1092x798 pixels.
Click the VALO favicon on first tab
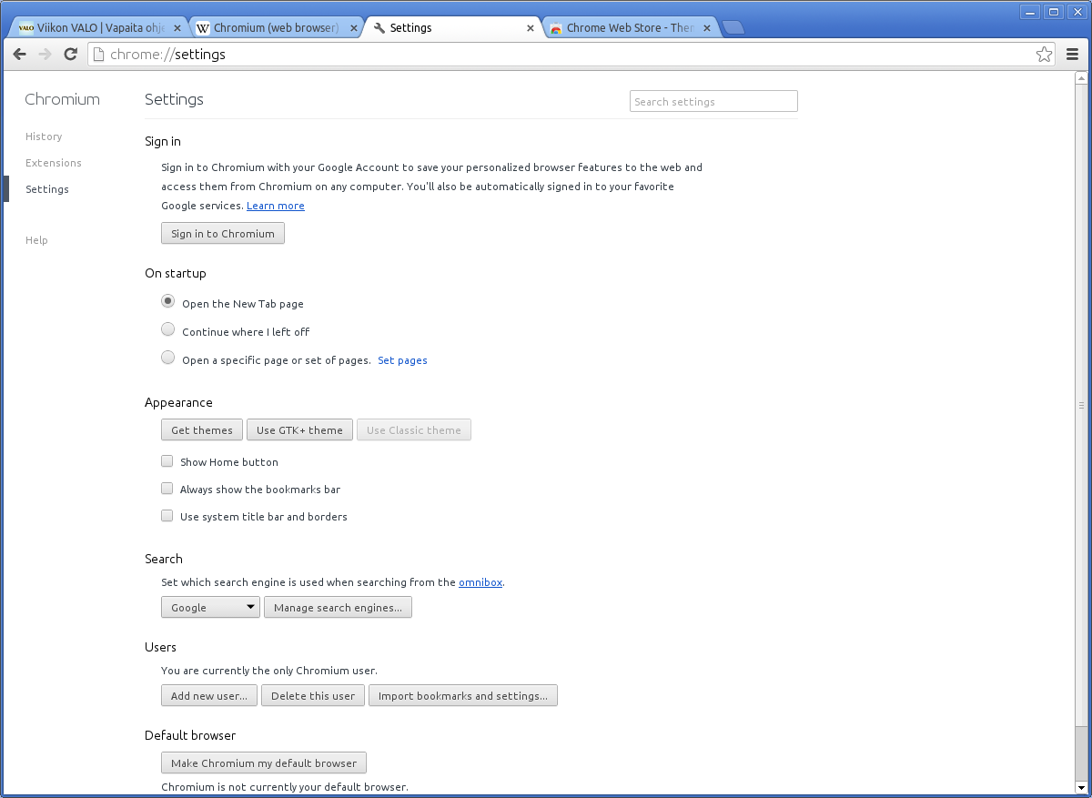26,28
